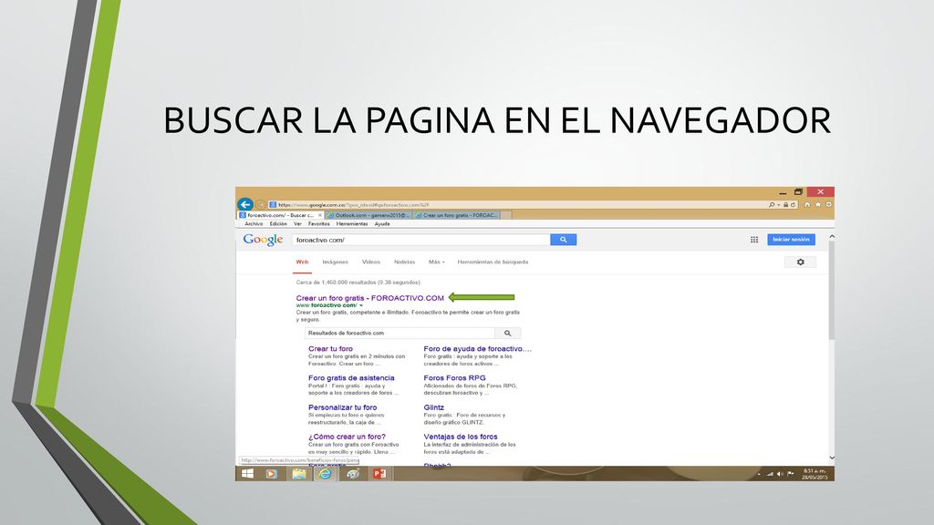934x525 pixels.
Task: Go back with the browser's blue arrow
Action: (244, 204)
